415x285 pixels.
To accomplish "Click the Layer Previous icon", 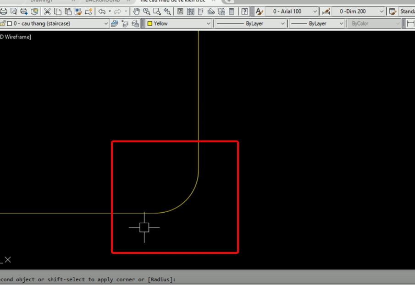I will click(x=125, y=23).
